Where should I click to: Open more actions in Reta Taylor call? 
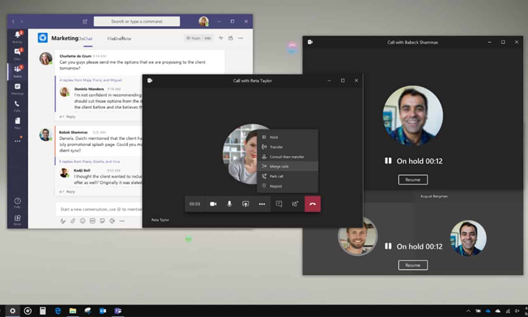[x=262, y=204]
